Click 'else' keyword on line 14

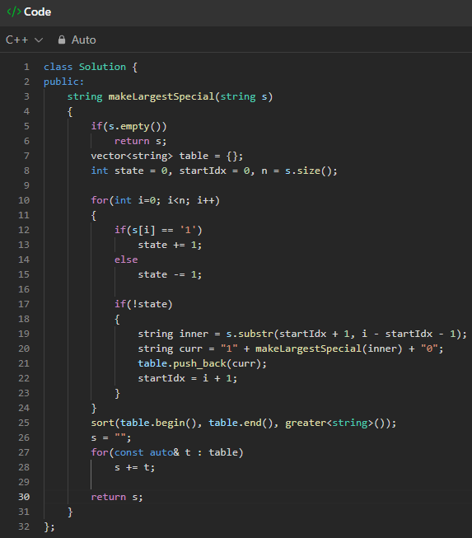pyautogui.click(x=126, y=260)
